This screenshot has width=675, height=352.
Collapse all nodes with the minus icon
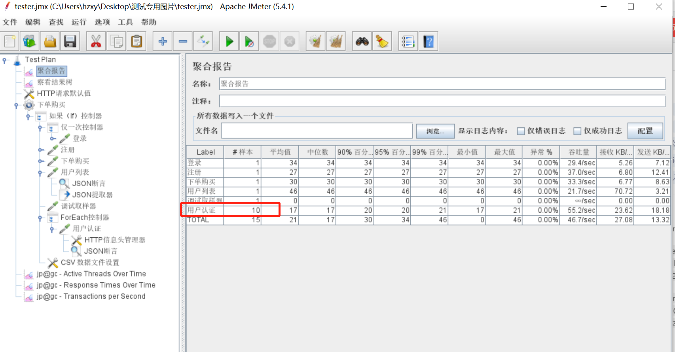(x=183, y=41)
